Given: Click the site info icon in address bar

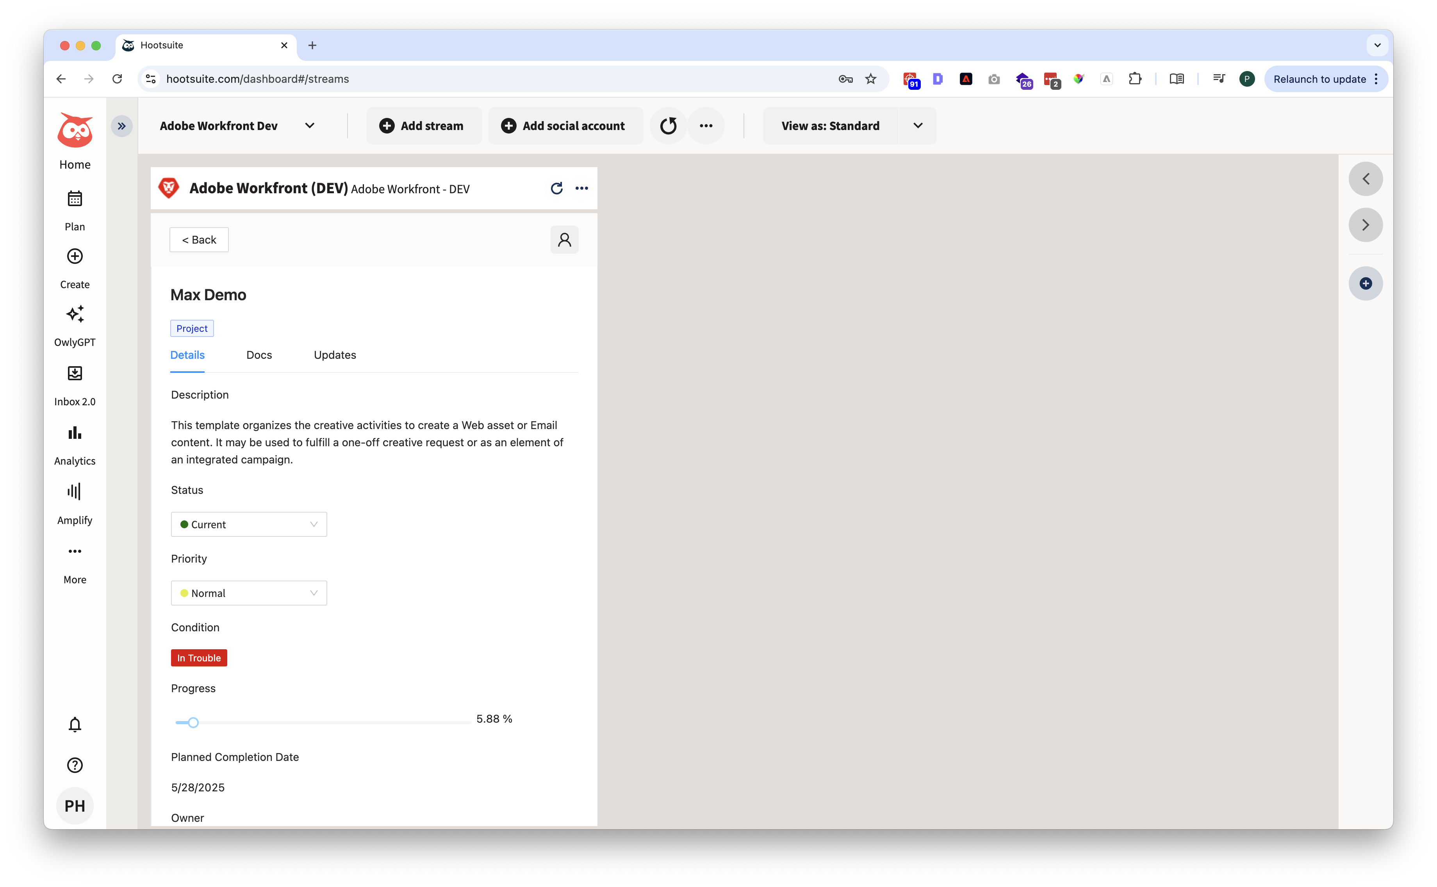Looking at the screenshot, I should [151, 79].
